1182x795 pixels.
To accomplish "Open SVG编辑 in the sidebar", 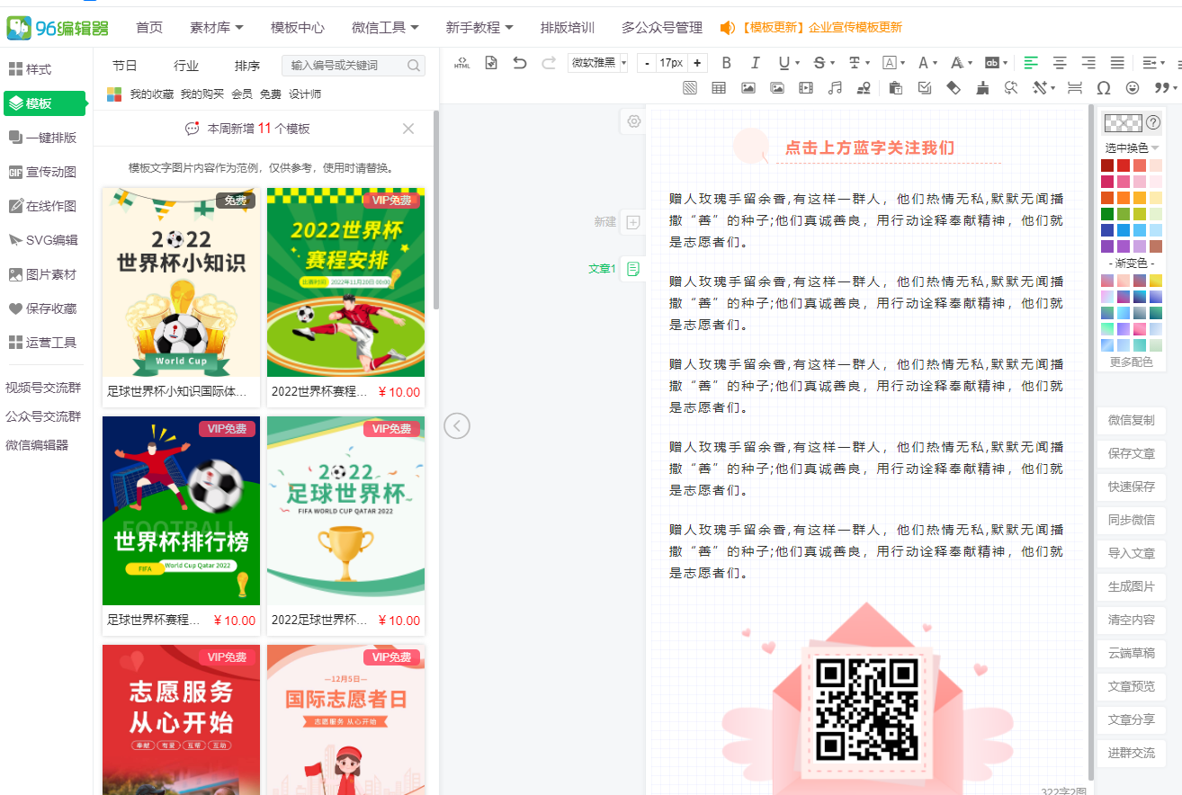I will [42, 240].
